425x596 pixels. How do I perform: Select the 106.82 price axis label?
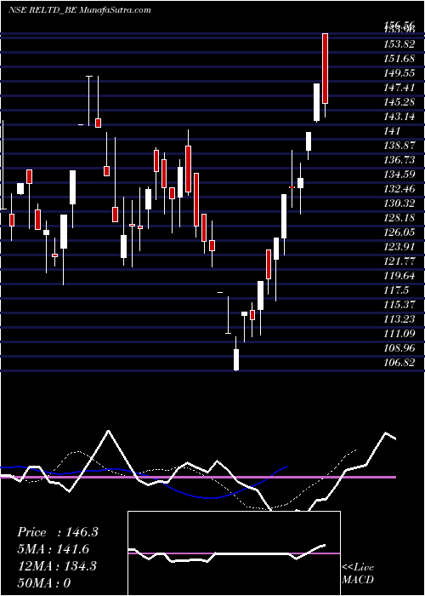[399, 363]
